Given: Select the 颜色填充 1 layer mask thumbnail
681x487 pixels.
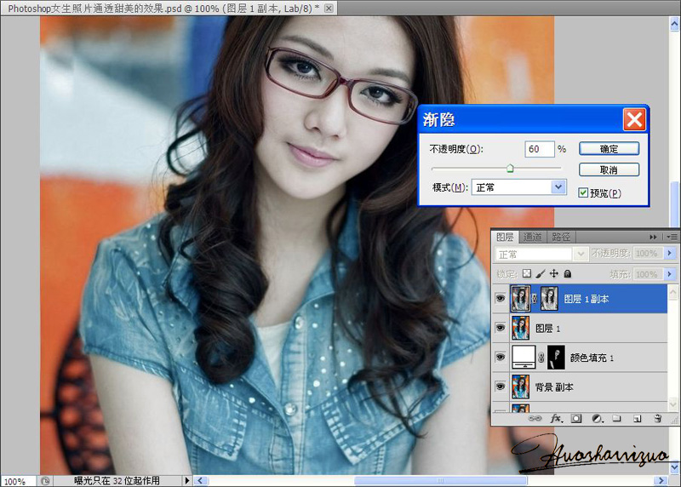Looking at the screenshot, I should [556, 357].
